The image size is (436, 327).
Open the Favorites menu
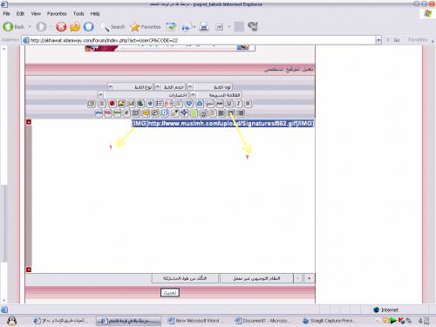[57, 14]
